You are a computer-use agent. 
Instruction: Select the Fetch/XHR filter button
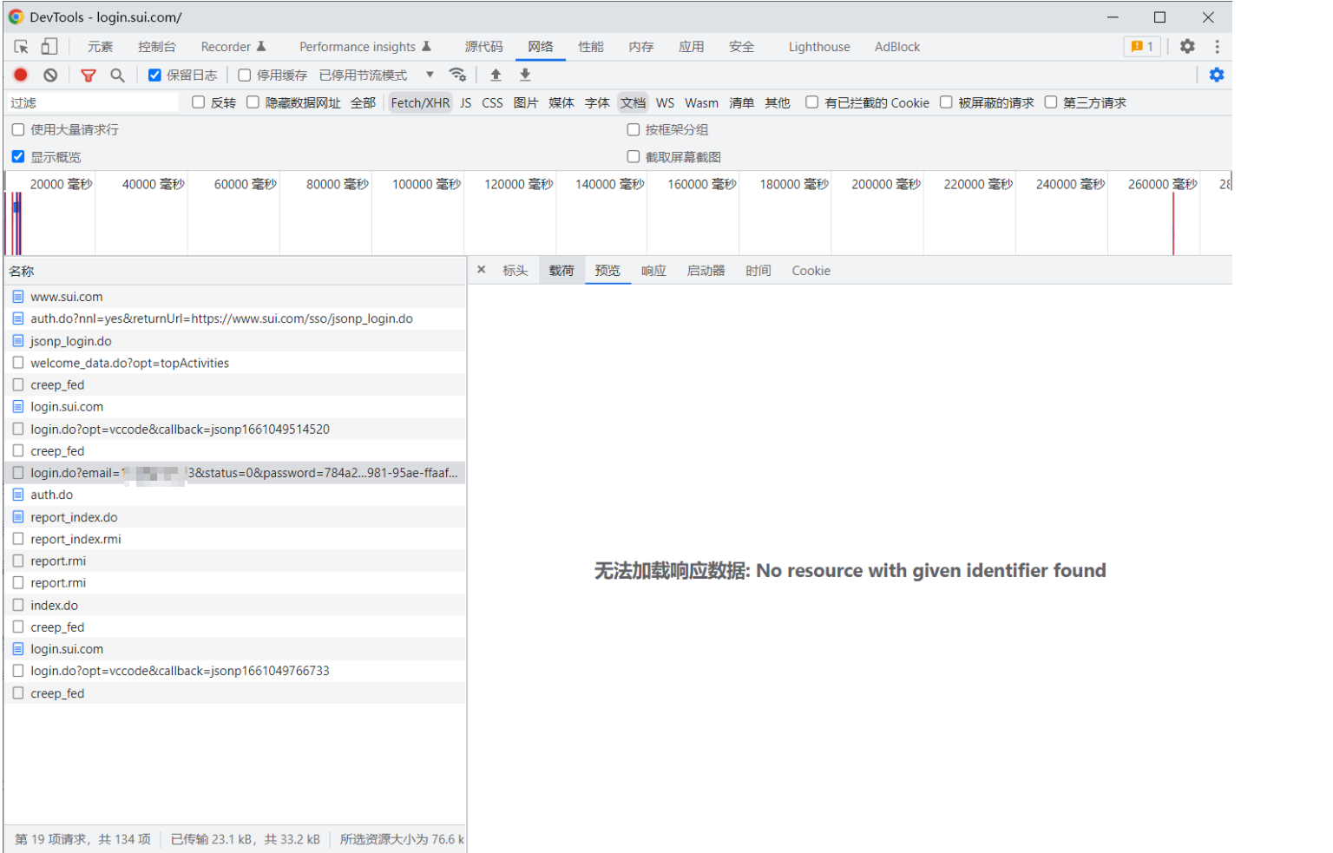click(420, 102)
